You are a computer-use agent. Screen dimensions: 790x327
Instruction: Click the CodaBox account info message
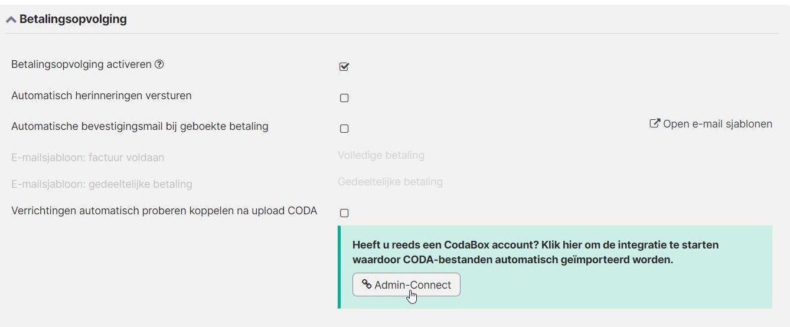[535, 252]
